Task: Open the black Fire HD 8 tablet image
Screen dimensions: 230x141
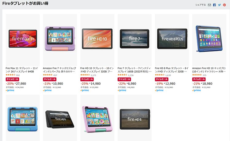Action: tap(135, 119)
